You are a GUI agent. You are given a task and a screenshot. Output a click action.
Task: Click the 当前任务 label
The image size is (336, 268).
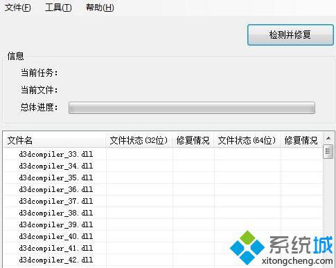tap(39, 73)
